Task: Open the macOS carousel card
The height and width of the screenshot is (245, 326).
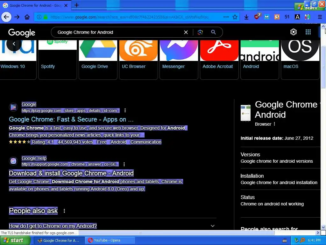Action: pos(300,60)
